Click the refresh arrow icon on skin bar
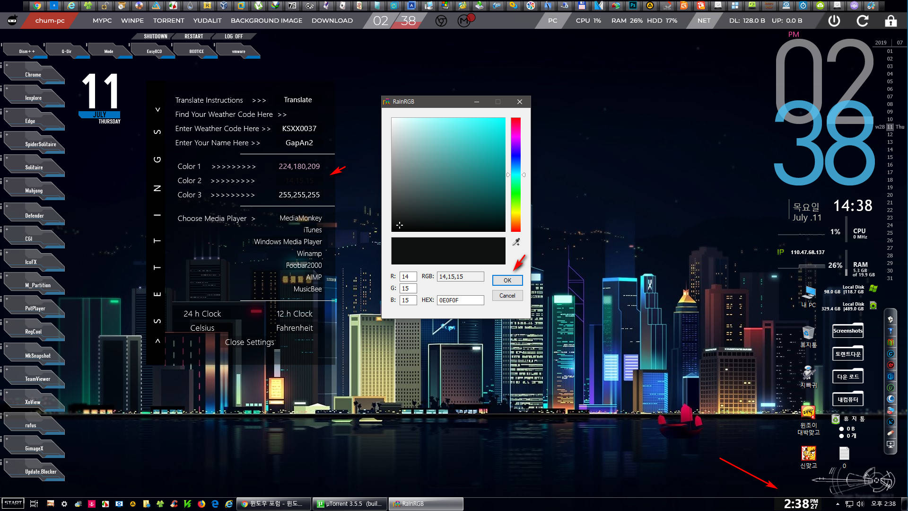The height and width of the screenshot is (511, 908). coord(863,21)
